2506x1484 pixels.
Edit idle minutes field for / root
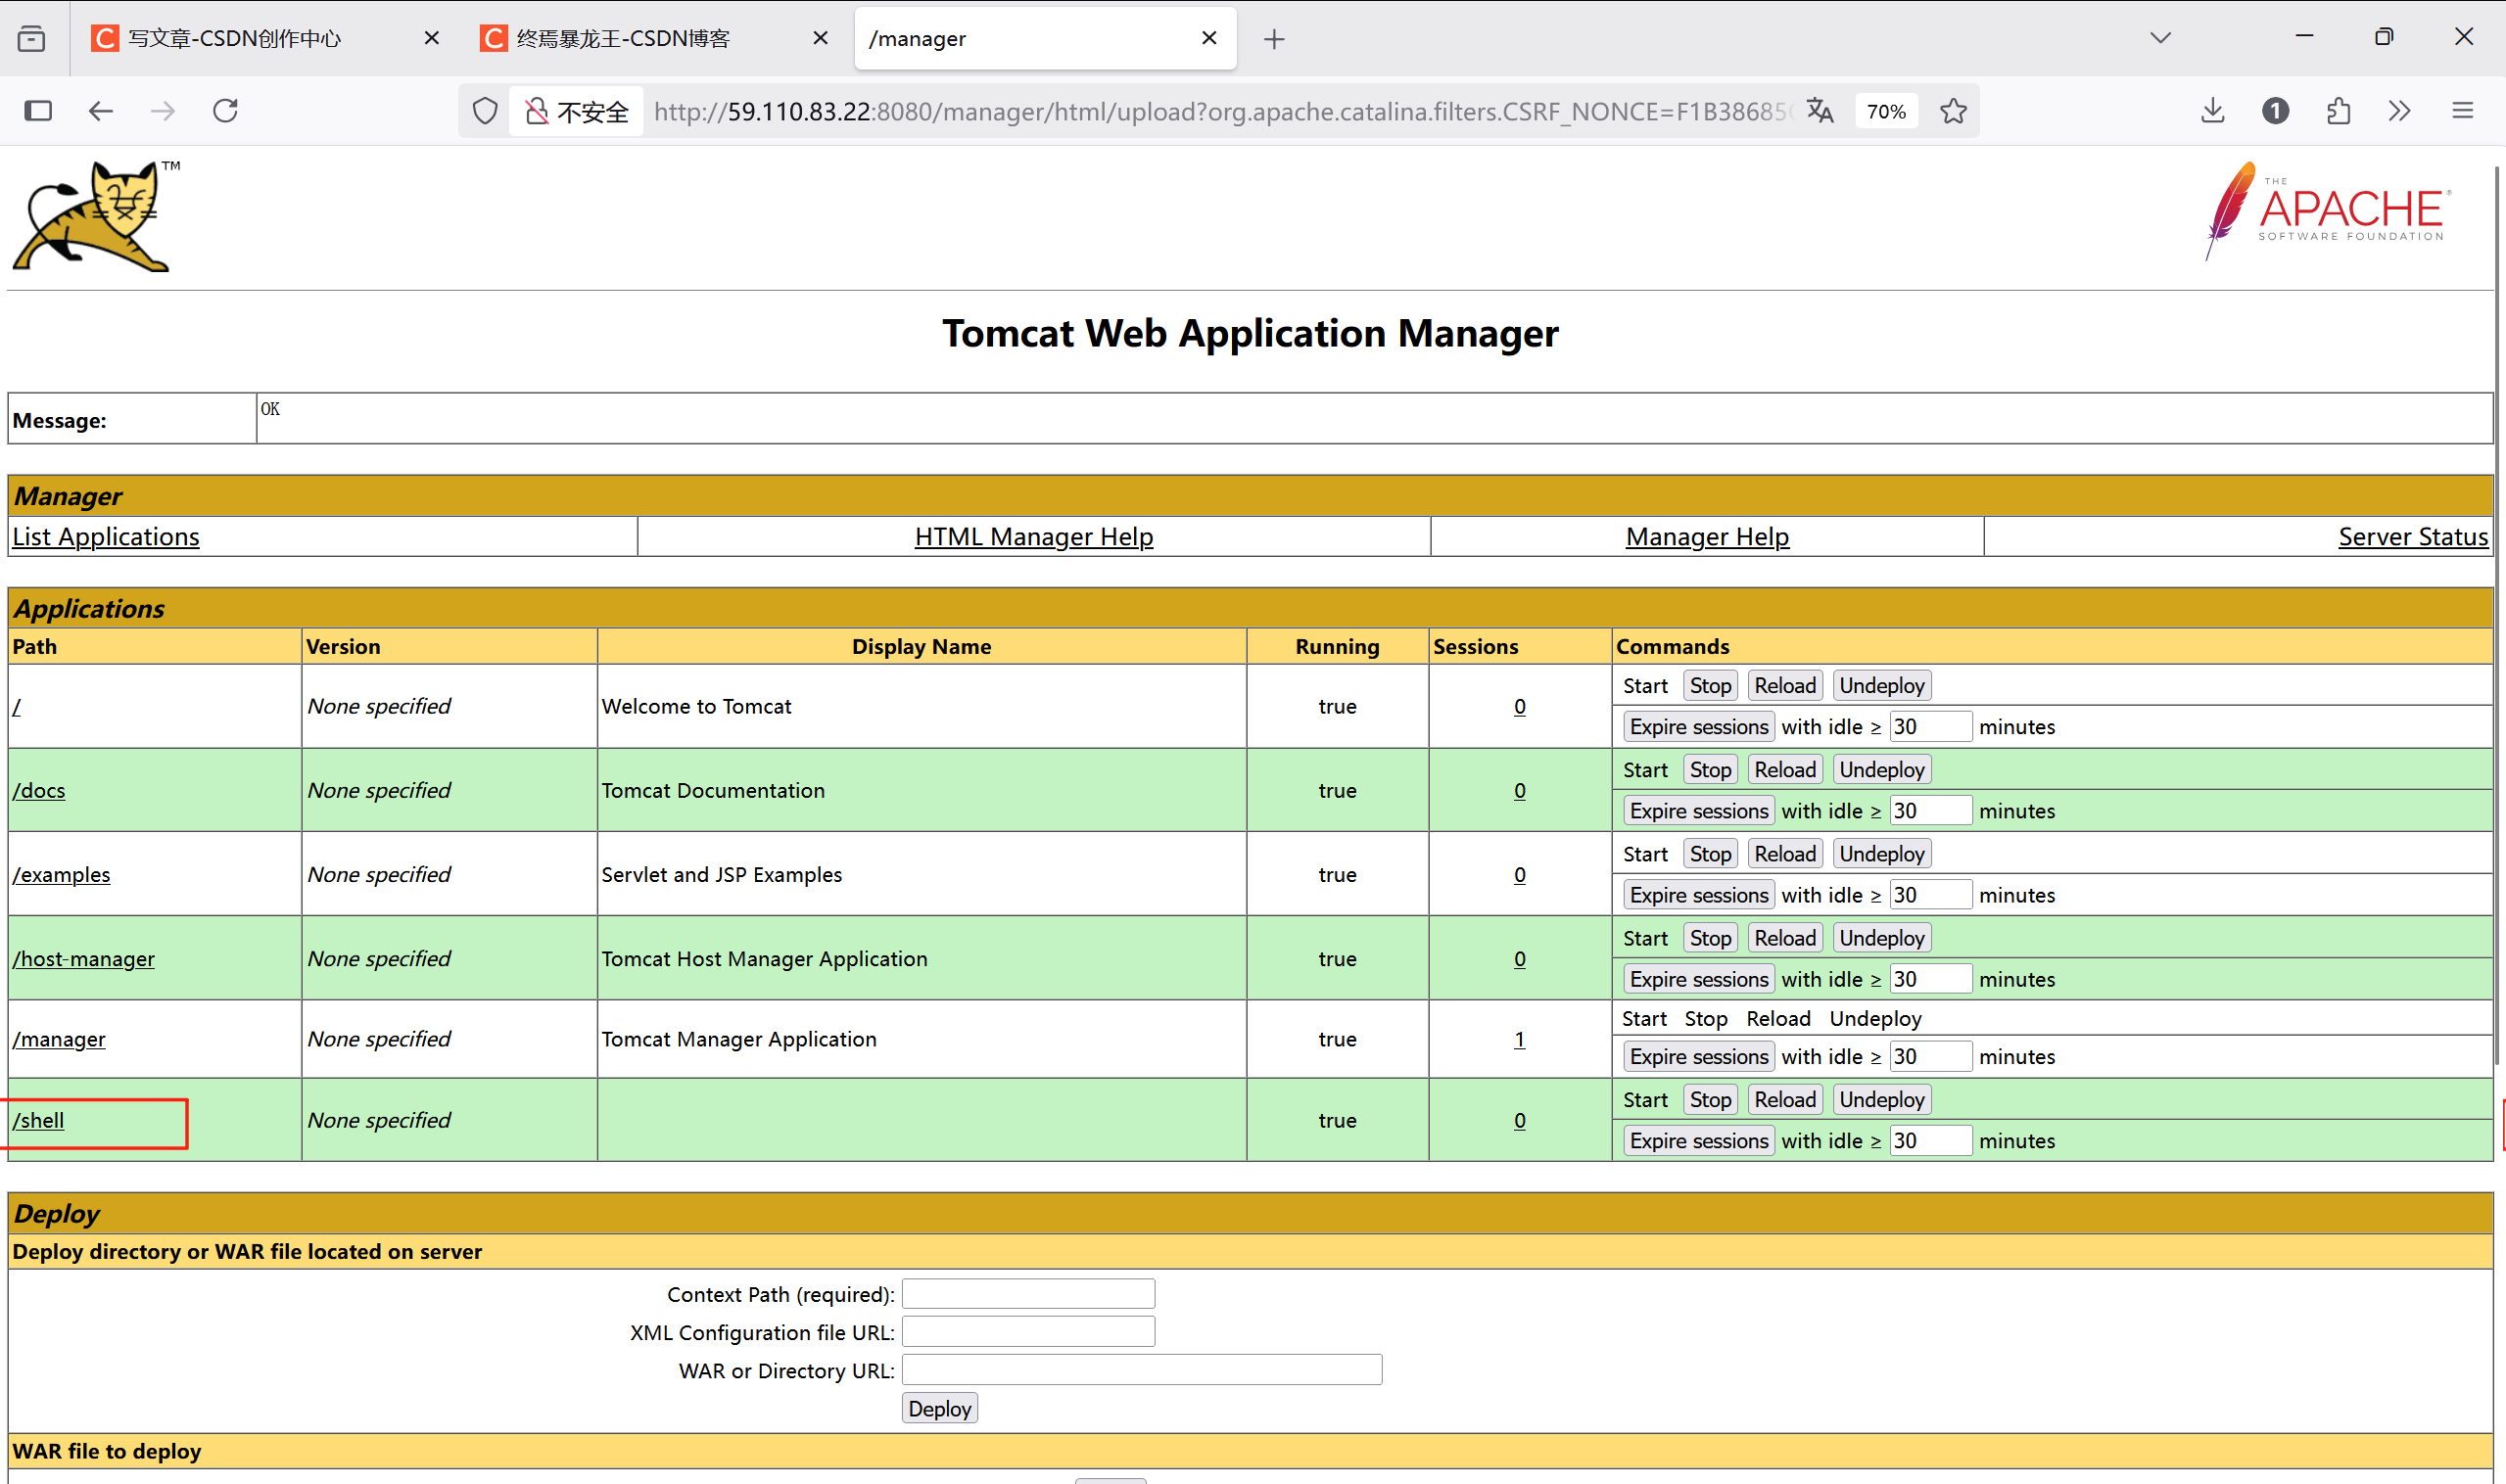[x=1931, y=726]
